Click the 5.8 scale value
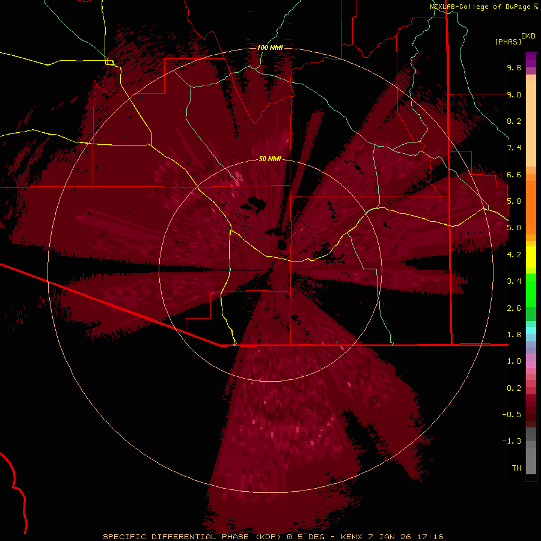The width and height of the screenshot is (541, 541). 514,201
